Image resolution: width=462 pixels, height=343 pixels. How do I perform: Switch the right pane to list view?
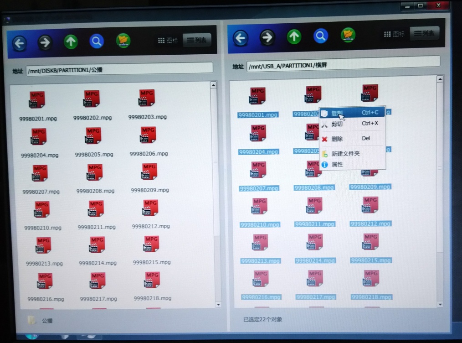click(424, 33)
